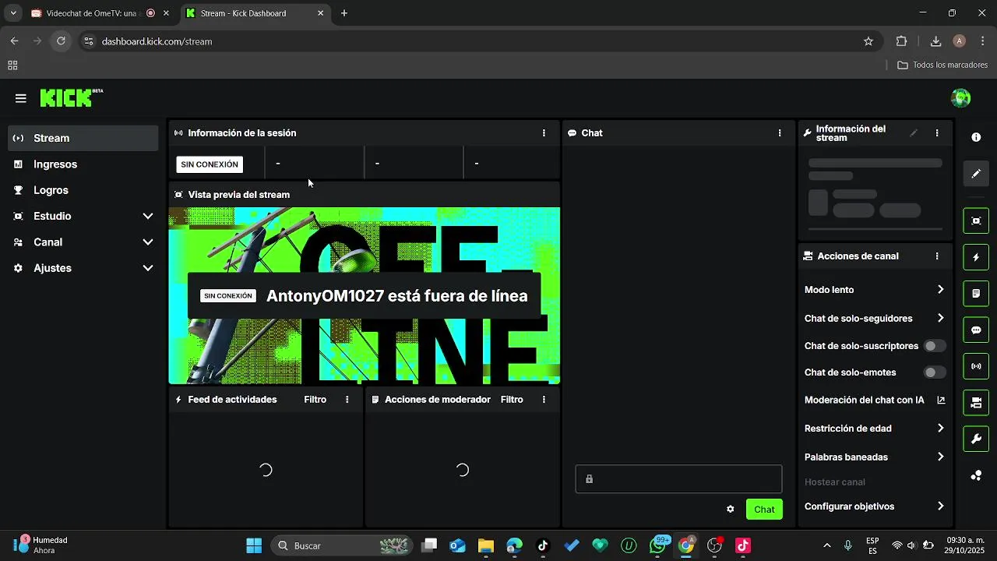Open the Chat panel options menu
Screen dimensions: 997x561
[x=780, y=133]
